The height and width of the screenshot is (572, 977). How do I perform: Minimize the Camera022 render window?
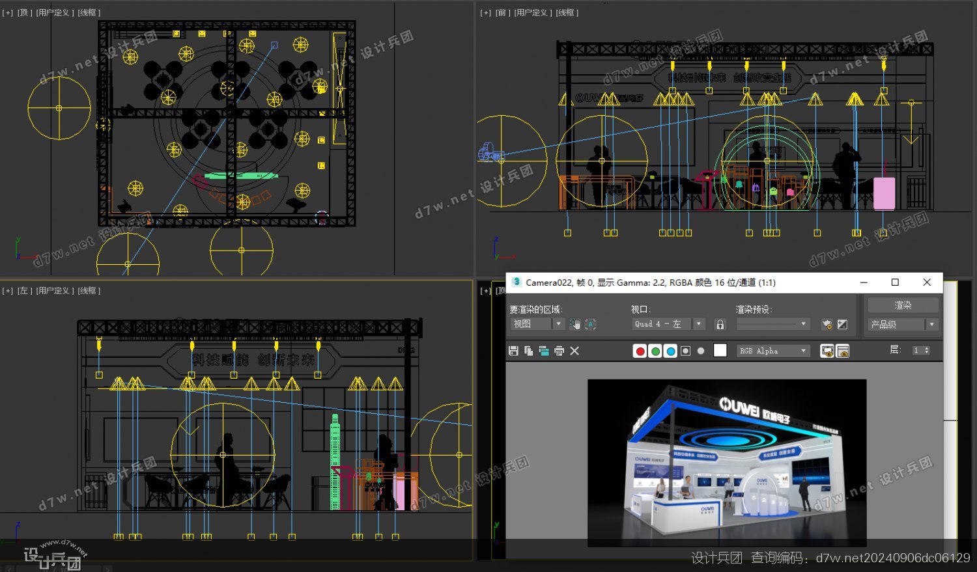pyautogui.click(x=864, y=282)
